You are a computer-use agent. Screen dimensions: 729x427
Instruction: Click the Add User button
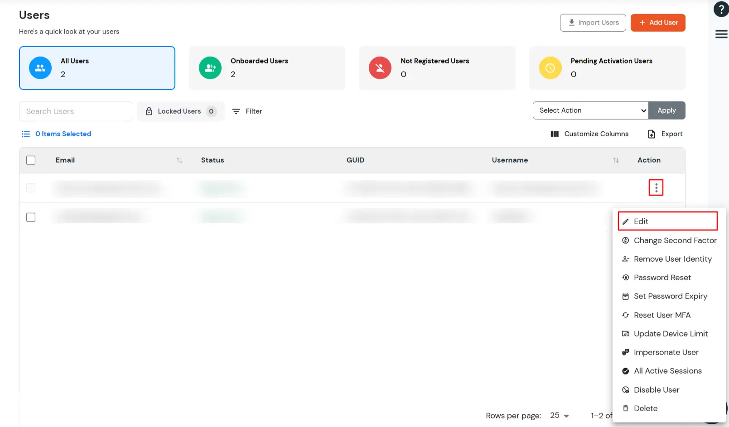point(658,23)
